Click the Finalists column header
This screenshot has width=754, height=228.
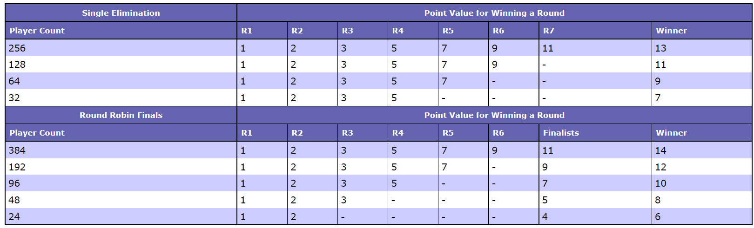(561, 133)
